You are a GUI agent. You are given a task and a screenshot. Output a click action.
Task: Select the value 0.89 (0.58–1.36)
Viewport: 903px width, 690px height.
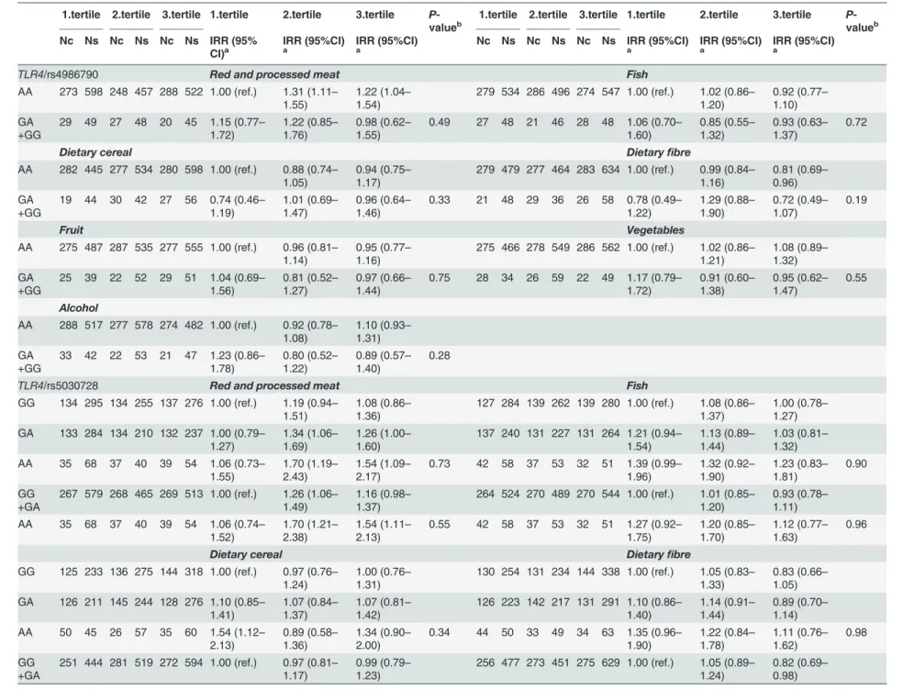coord(310,639)
